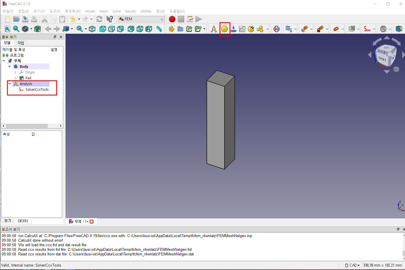Create a group with the blue folder icon

180,29
